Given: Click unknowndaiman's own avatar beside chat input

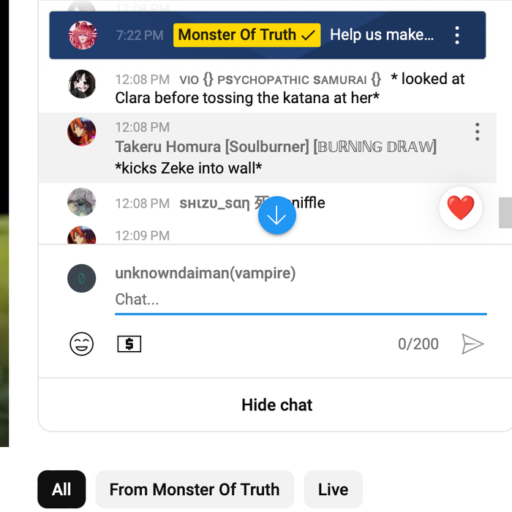Looking at the screenshot, I should tap(81, 279).
